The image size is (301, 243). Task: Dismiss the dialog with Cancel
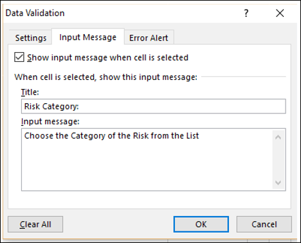(x=264, y=224)
